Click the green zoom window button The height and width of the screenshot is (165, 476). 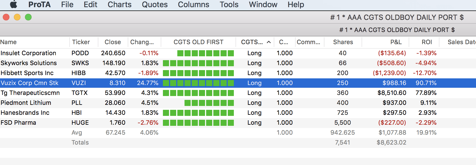[28, 17]
